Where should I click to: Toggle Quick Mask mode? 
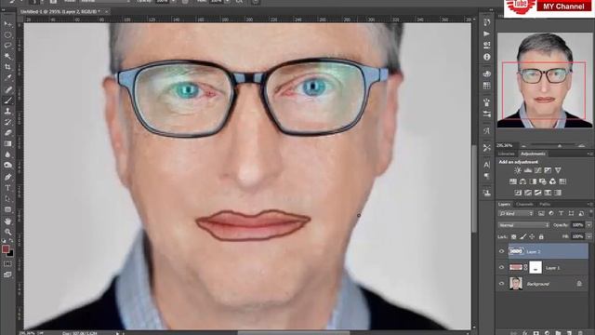click(7, 263)
